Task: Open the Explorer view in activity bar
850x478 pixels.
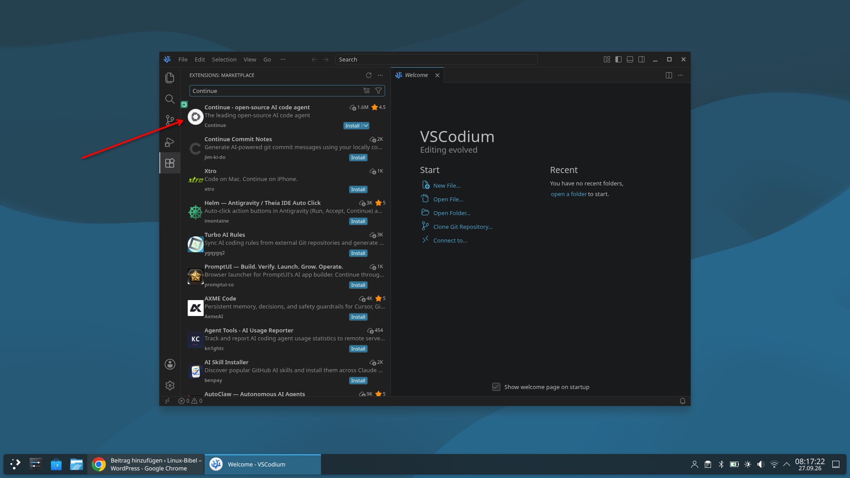Action: (170, 78)
